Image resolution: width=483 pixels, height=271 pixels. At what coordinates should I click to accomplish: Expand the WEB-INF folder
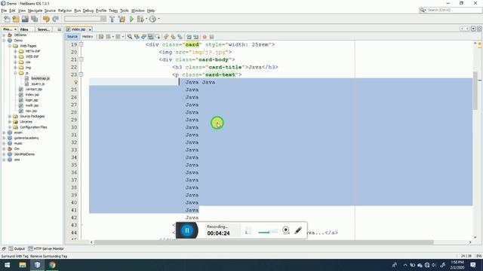point(15,57)
